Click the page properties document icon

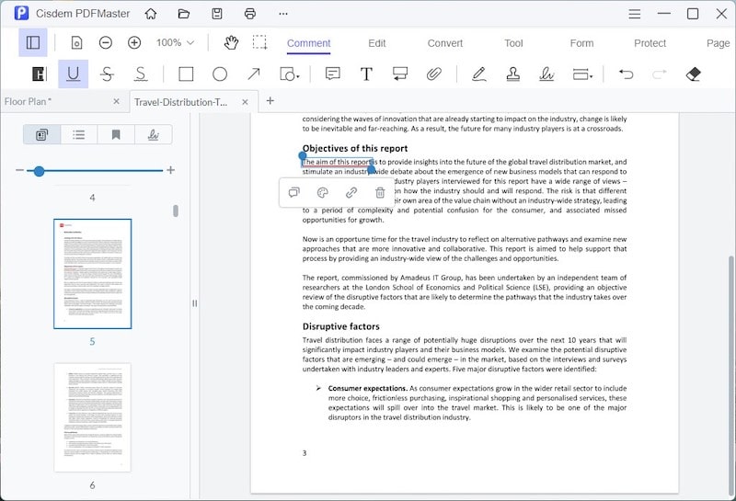tap(76, 43)
